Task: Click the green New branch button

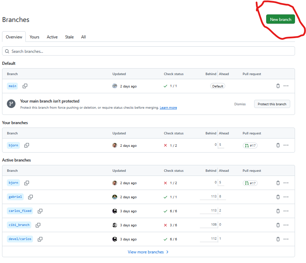Action: tap(280, 20)
